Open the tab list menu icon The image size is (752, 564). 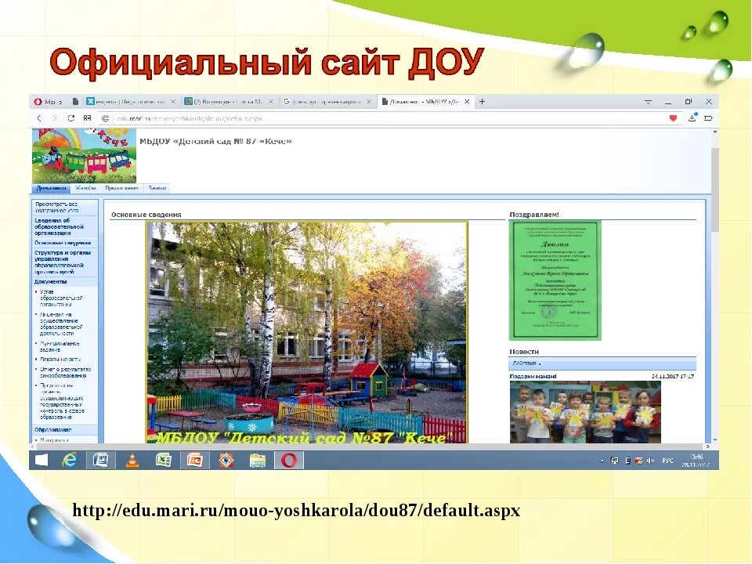[648, 102]
